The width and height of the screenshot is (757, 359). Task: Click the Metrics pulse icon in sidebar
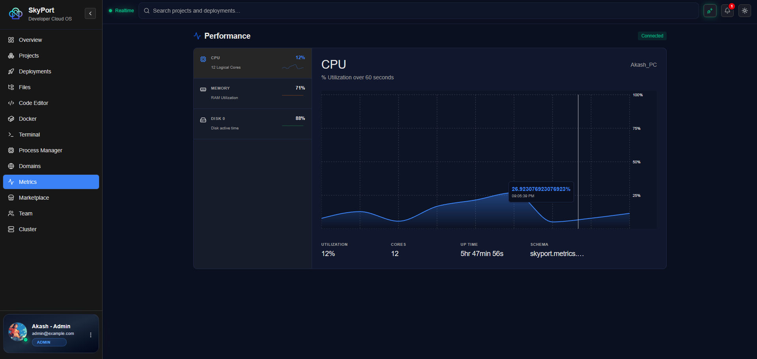[11, 182]
